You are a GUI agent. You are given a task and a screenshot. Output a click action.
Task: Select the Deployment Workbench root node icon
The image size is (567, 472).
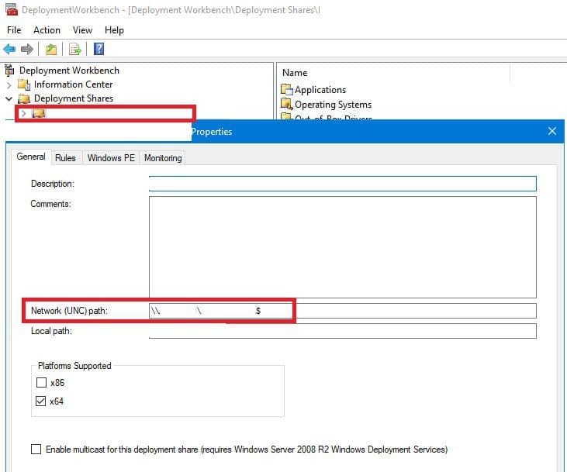pyautogui.click(x=9, y=70)
